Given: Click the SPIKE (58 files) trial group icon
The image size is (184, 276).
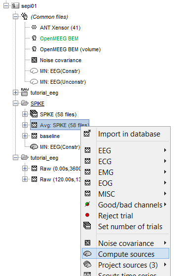Looking at the screenshot, I should tap(34, 114).
